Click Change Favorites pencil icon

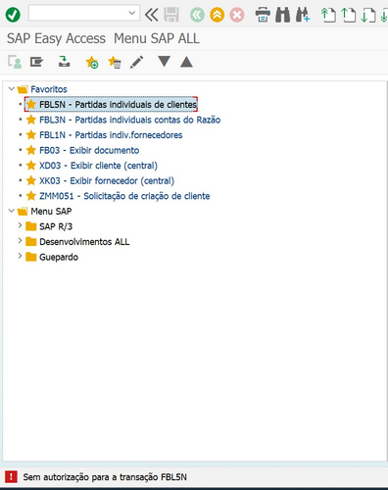(136, 62)
